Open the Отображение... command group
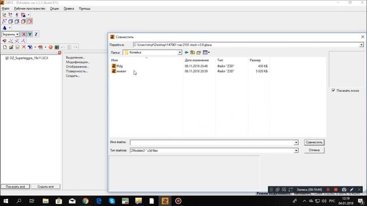The height and width of the screenshot is (206, 367). pyautogui.click(x=77, y=66)
